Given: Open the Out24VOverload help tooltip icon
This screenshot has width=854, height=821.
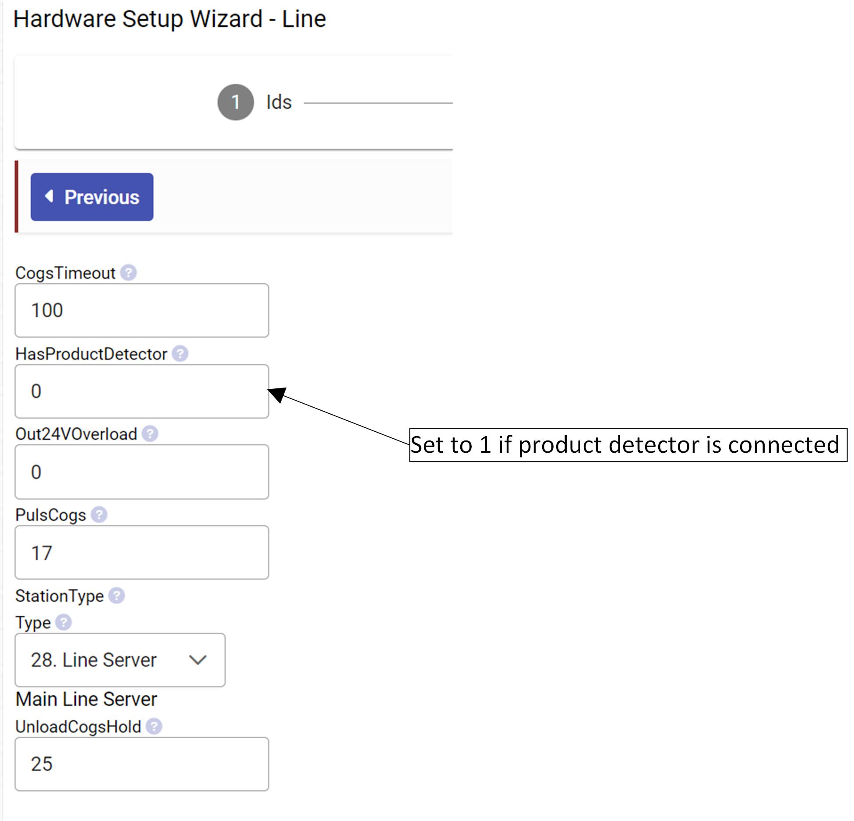Looking at the screenshot, I should (150, 434).
